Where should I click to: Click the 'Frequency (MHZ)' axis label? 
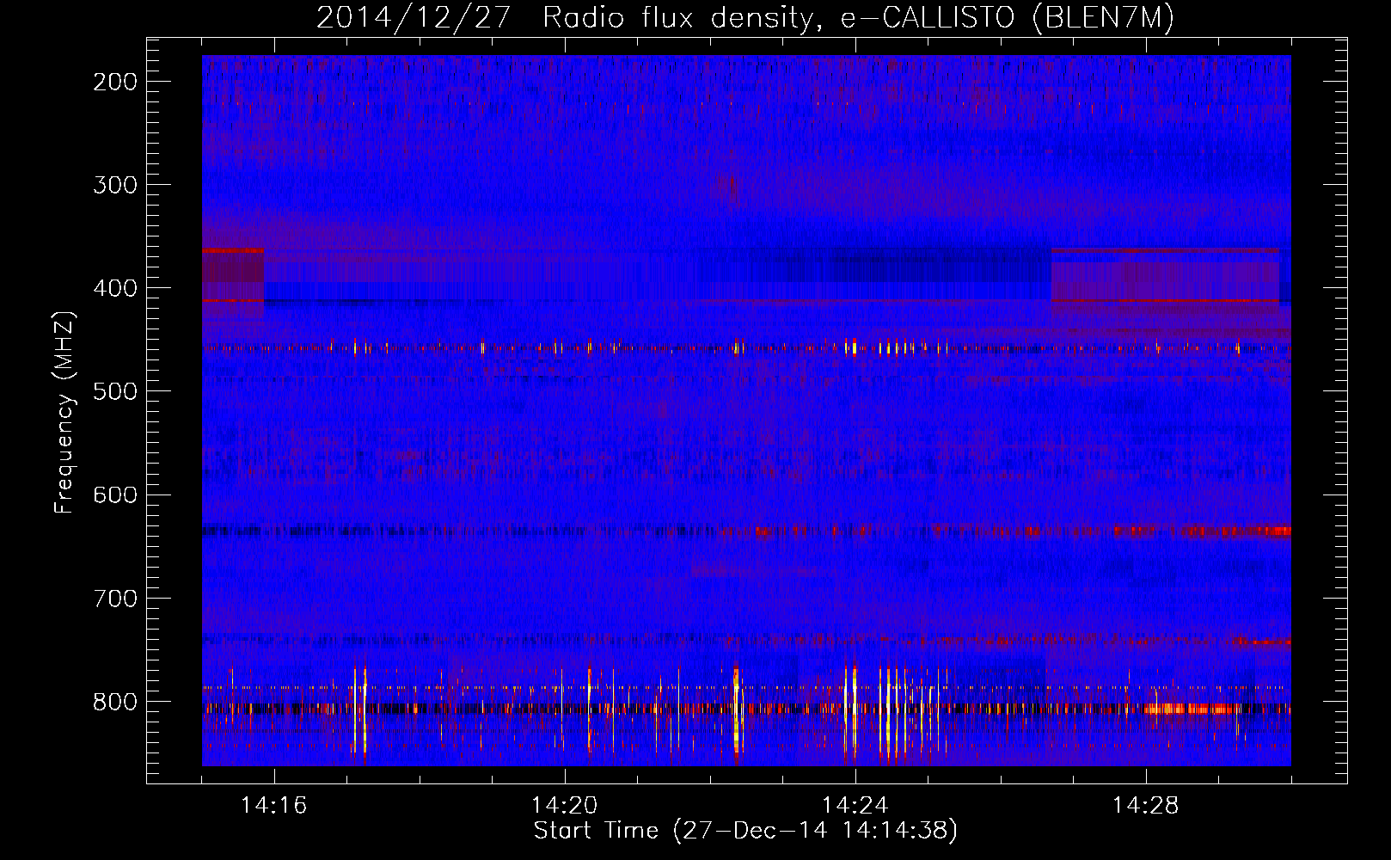tap(65, 412)
